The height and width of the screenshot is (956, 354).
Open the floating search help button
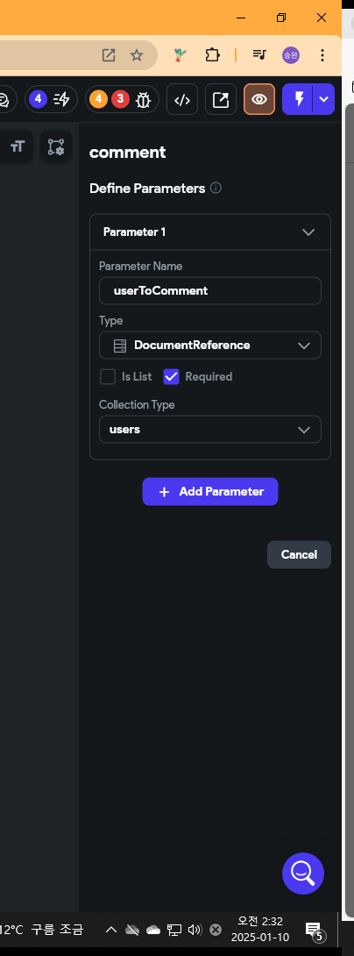[x=303, y=874]
